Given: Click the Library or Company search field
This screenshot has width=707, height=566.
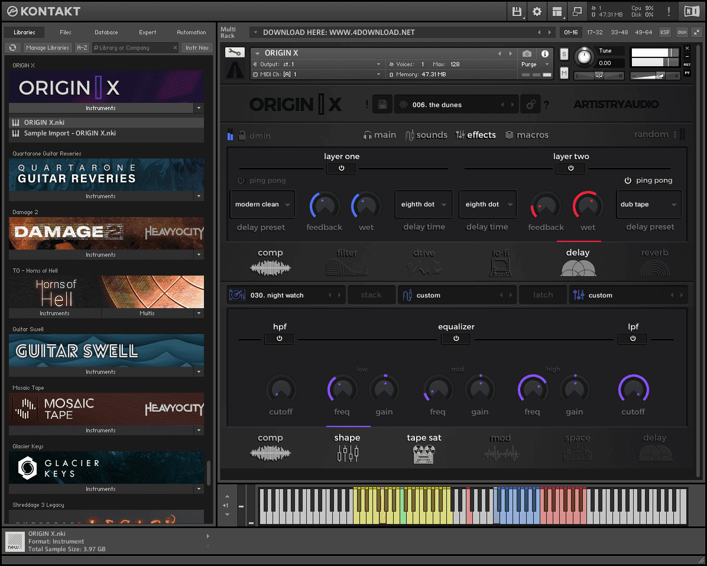Looking at the screenshot, I should tap(135, 47).
